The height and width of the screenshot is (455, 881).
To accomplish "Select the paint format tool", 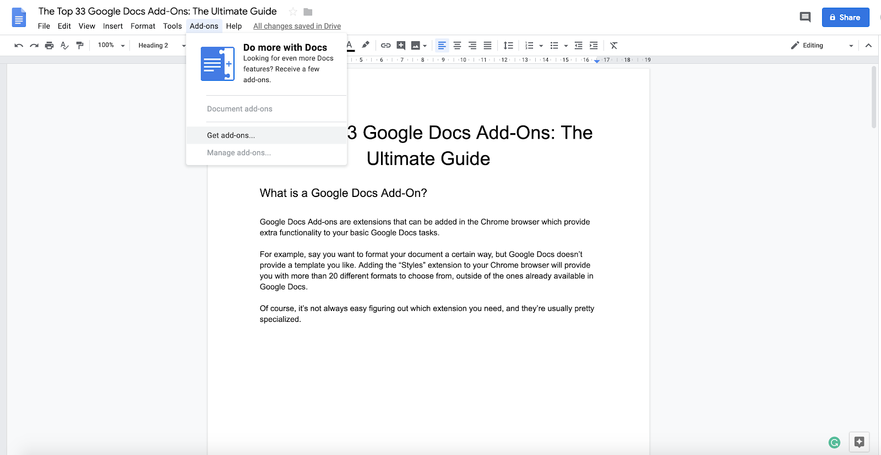I will click(80, 46).
